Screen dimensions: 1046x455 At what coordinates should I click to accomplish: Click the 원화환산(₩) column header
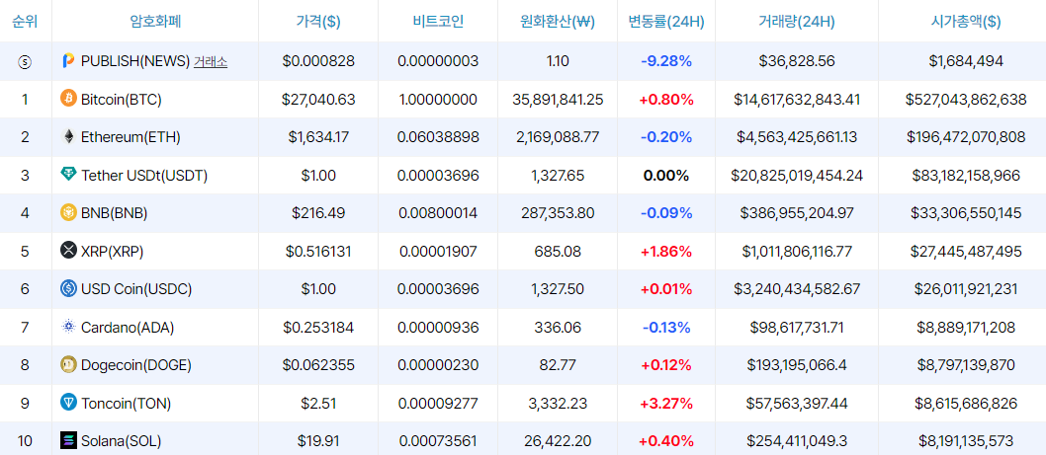558,22
